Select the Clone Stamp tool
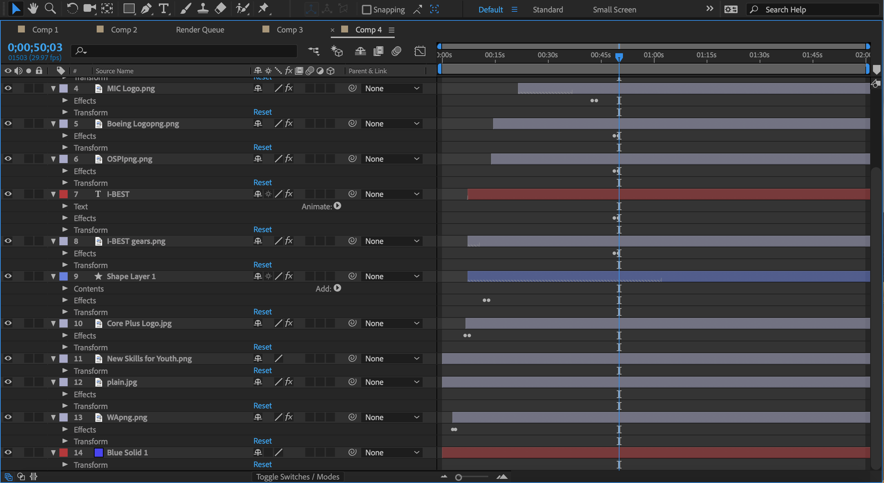The image size is (884, 483). 203,9
